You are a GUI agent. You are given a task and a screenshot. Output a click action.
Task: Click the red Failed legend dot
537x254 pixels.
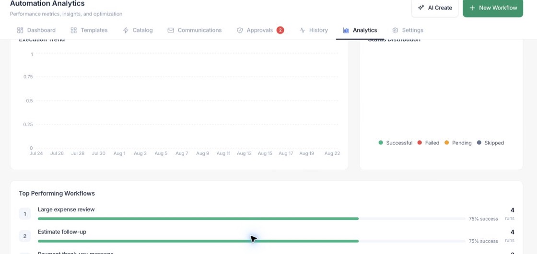click(420, 143)
